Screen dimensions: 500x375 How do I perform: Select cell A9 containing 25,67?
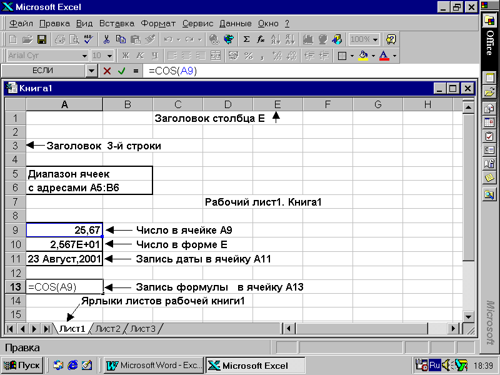64,230
